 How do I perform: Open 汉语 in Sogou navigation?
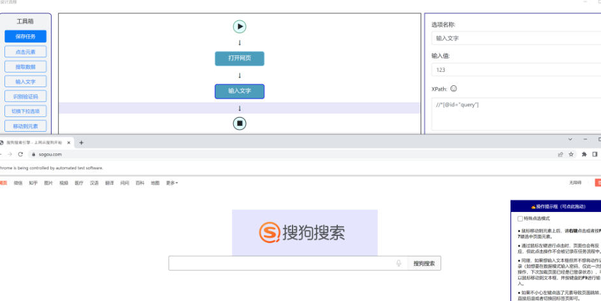click(94, 183)
